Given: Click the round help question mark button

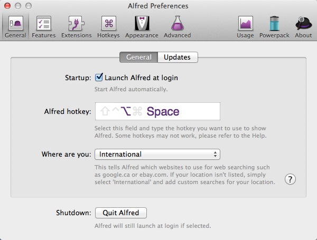Looking at the screenshot, I should point(290,179).
